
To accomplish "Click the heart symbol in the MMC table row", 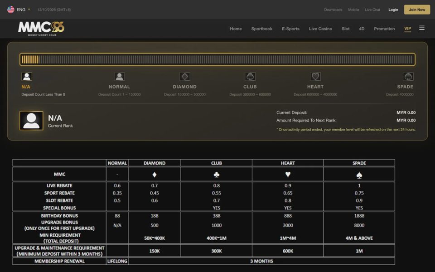I will (288, 174).
